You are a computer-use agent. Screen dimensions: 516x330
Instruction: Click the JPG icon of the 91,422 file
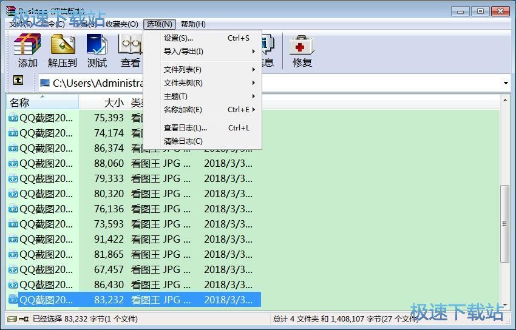(x=13, y=239)
